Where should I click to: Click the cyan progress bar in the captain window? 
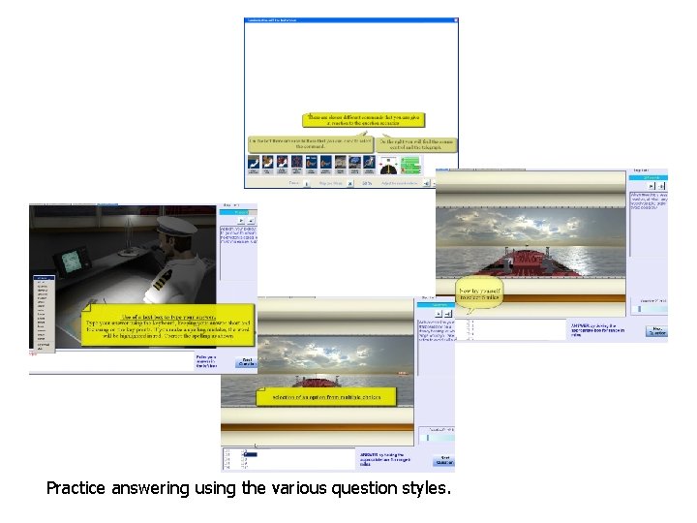[x=238, y=212]
